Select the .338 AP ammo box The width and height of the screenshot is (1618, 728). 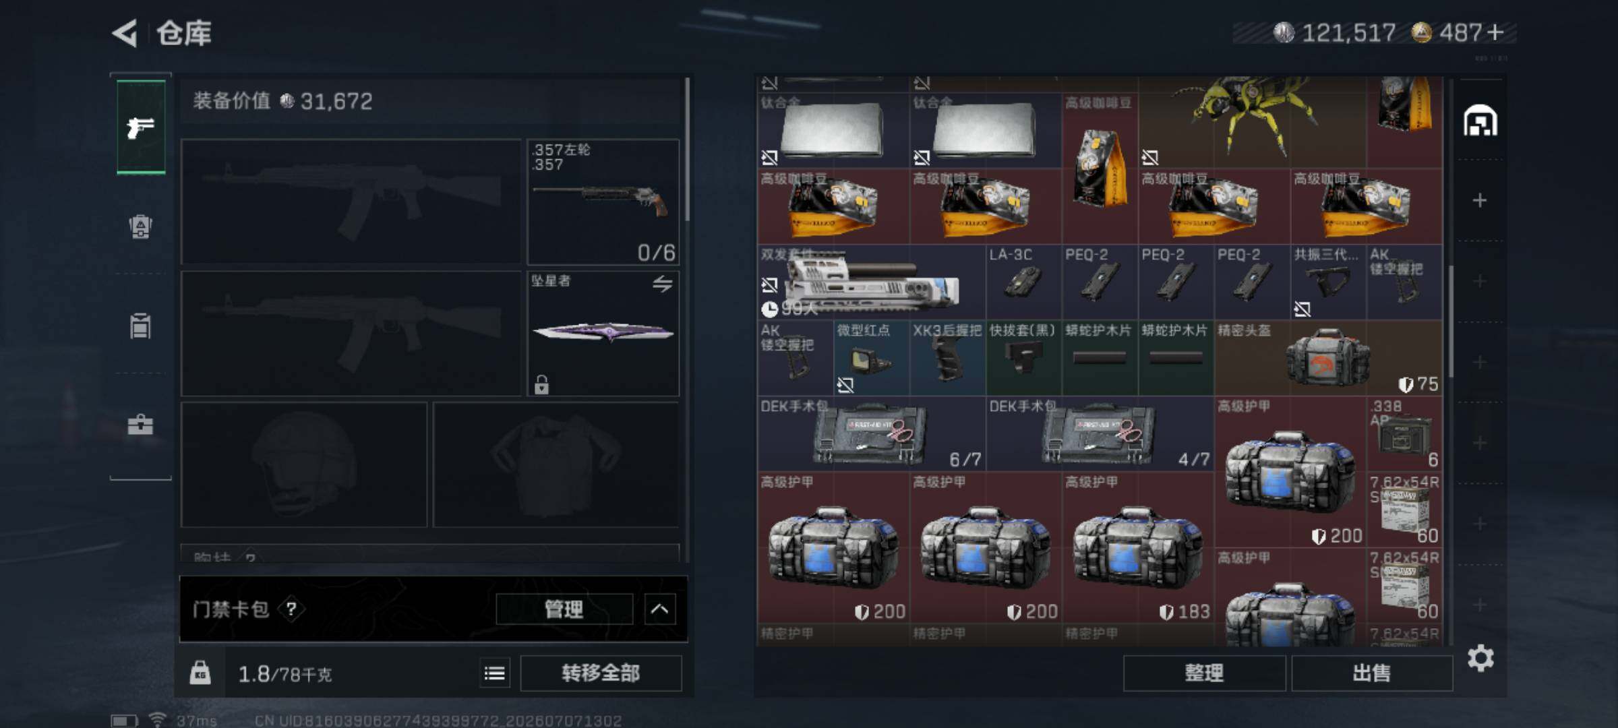coord(1404,434)
